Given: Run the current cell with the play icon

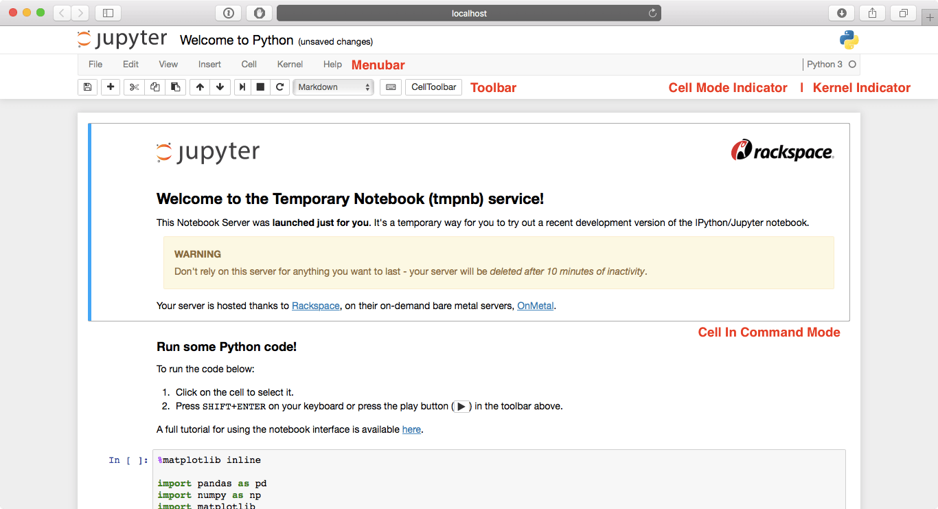Looking at the screenshot, I should (242, 87).
